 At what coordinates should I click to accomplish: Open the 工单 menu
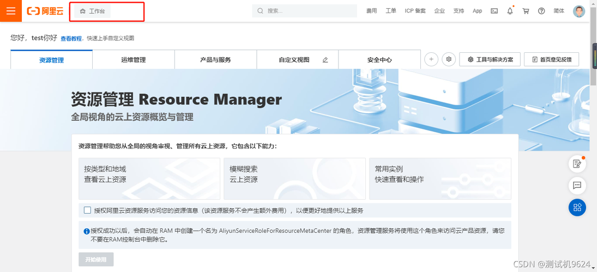(390, 11)
